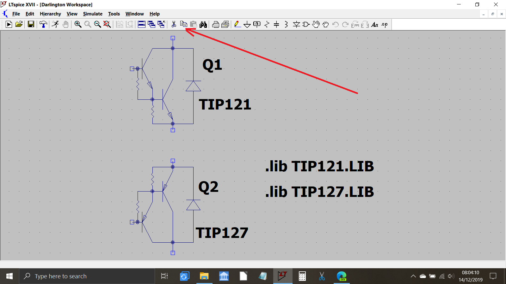Click the New Schematic toolbar icon
Screen dimensions: 506x284
pyautogui.click(x=9, y=24)
